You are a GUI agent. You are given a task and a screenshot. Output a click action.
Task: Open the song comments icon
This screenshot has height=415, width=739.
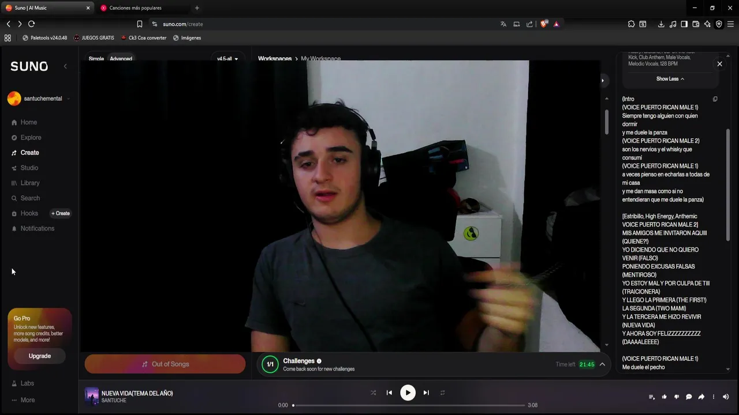pyautogui.click(x=689, y=397)
